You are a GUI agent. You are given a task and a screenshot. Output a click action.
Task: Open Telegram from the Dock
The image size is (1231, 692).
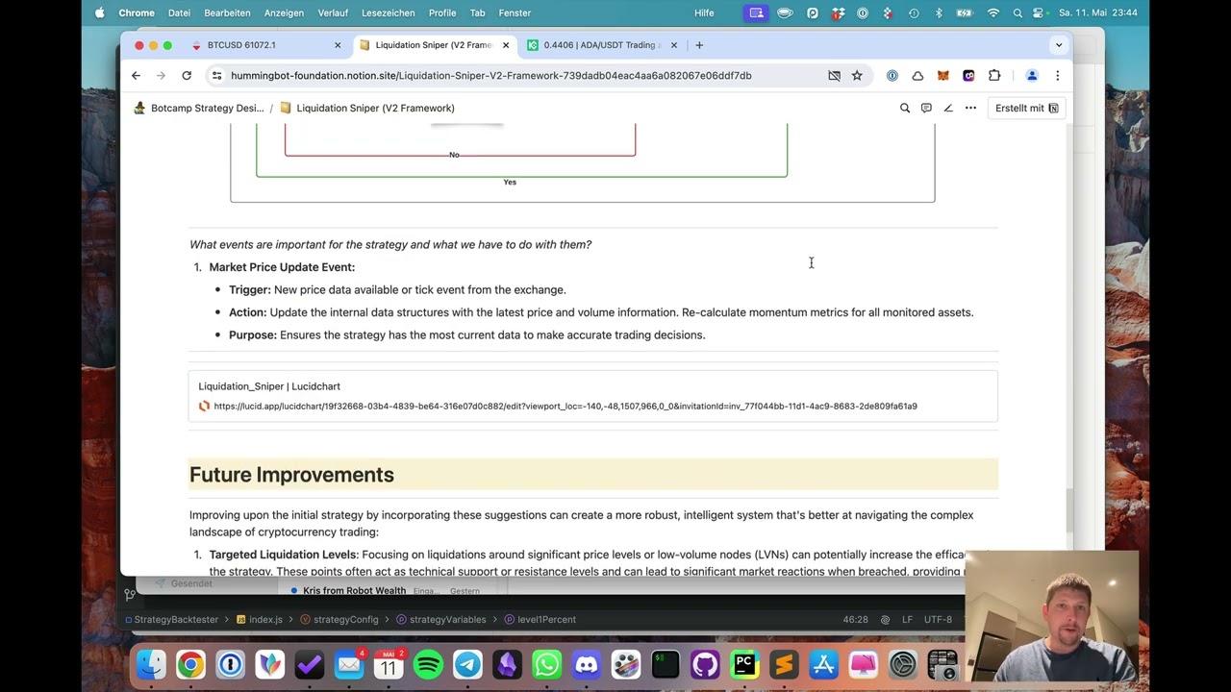467,664
